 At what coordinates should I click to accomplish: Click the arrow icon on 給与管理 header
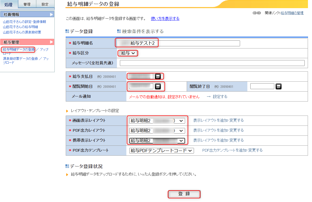(51, 42)
